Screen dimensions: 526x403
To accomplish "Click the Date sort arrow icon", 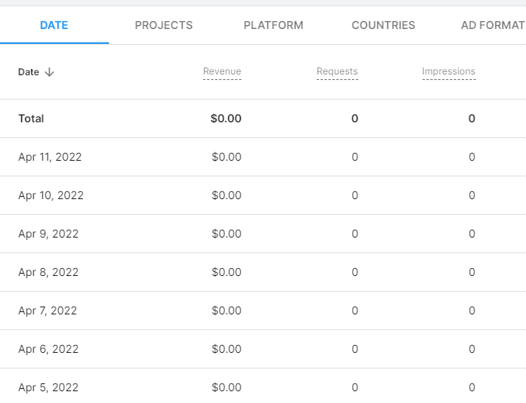I will click(x=49, y=72).
